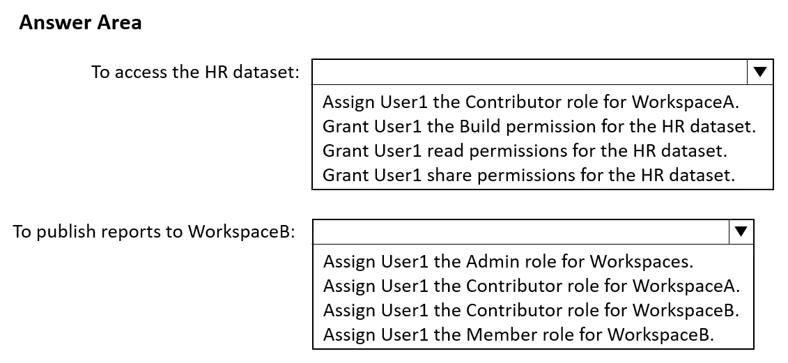
Task: Click the empty publish reports combo box field
Action: [520, 232]
